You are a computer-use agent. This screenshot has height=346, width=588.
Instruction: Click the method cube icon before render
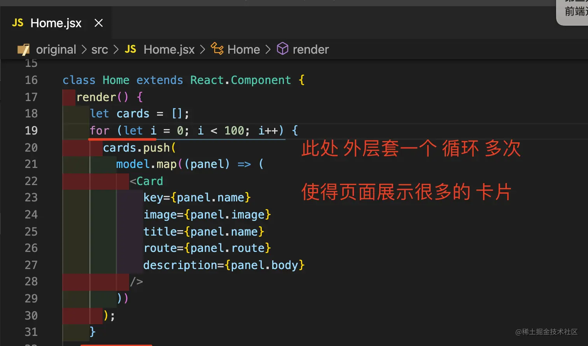[282, 49]
